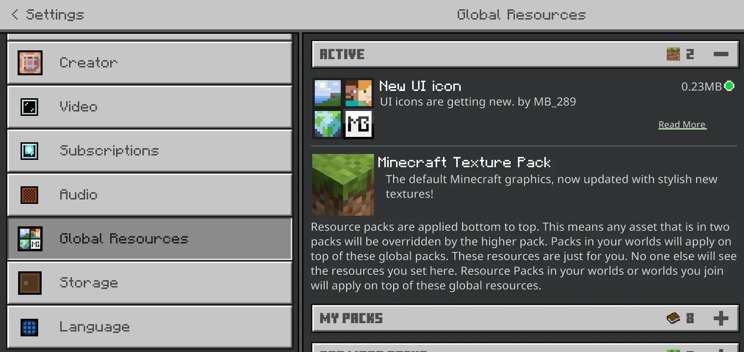The height and width of the screenshot is (352, 744).
Task: Collapse the Active packs section
Action: click(x=721, y=54)
